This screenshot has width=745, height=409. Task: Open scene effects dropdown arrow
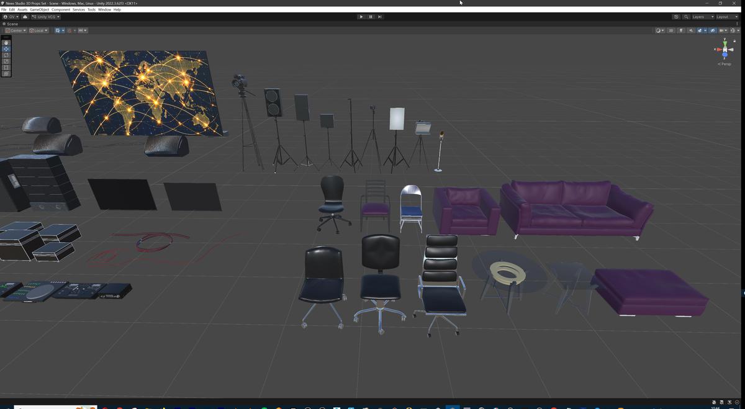click(705, 30)
